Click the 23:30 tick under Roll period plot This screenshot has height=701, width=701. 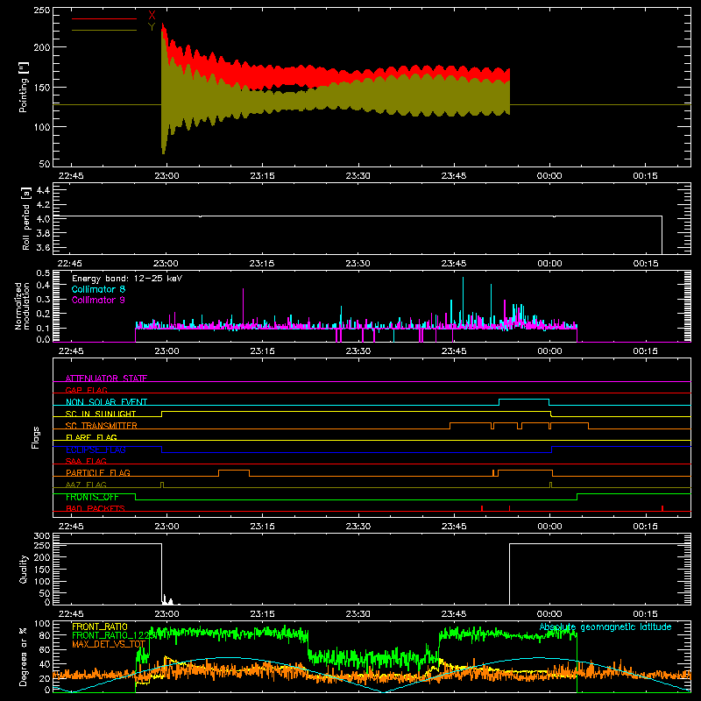tap(358, 264)
